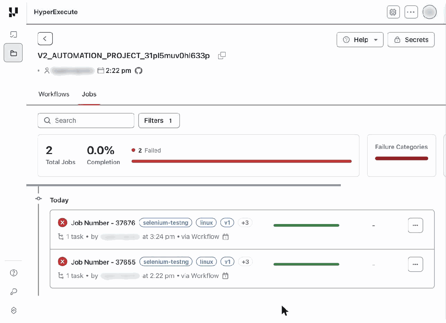Viewport: 446px width, 323px height.
Task: Open the help question mark sidebar icon
Action: click(13, 273)
